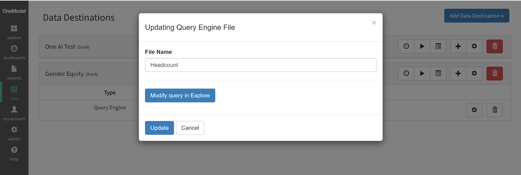Close the Updating Query Engine File dialog
521x175 pixels.
374,23
